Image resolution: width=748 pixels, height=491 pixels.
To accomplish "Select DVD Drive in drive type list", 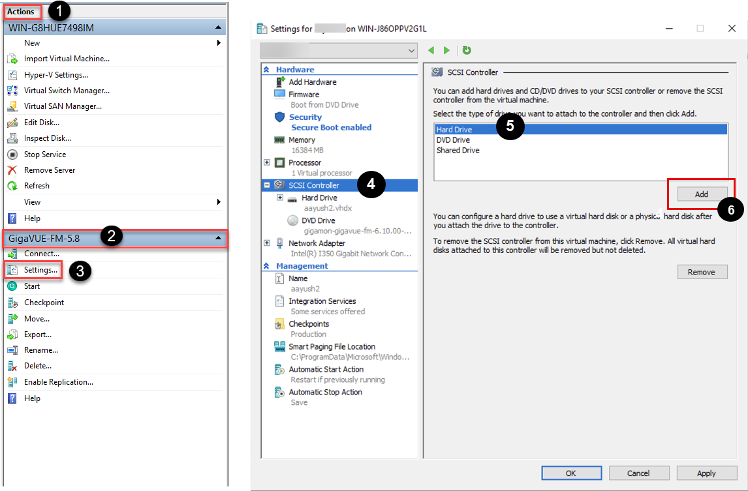I will pos(453,140).
